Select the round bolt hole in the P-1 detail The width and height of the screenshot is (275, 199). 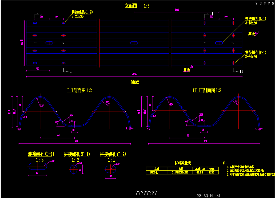pos(74,169)
